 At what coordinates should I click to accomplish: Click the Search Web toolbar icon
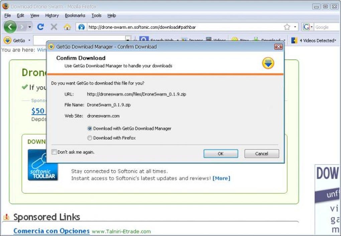[x=144, y=39]
